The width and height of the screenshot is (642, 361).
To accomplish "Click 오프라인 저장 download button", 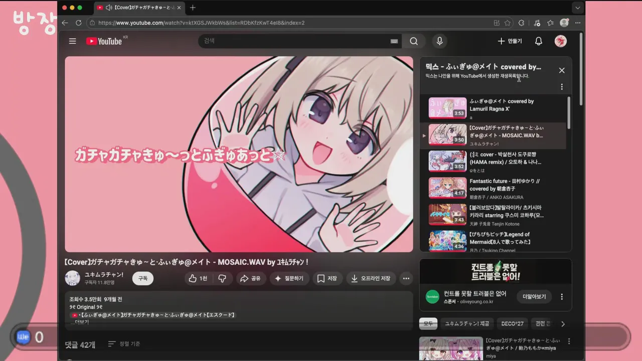I will (x=371, y=278).
